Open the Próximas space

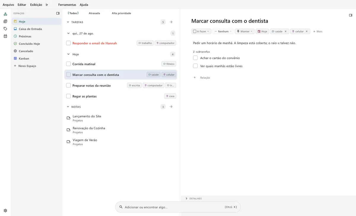coord(36,36)
